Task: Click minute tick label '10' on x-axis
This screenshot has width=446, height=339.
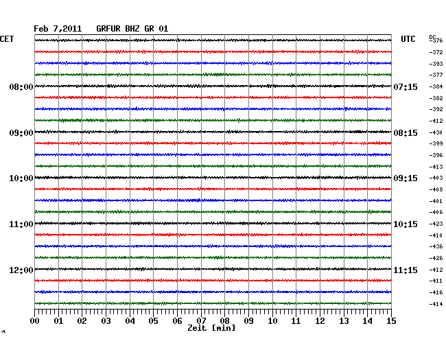Action: point(272,321)
